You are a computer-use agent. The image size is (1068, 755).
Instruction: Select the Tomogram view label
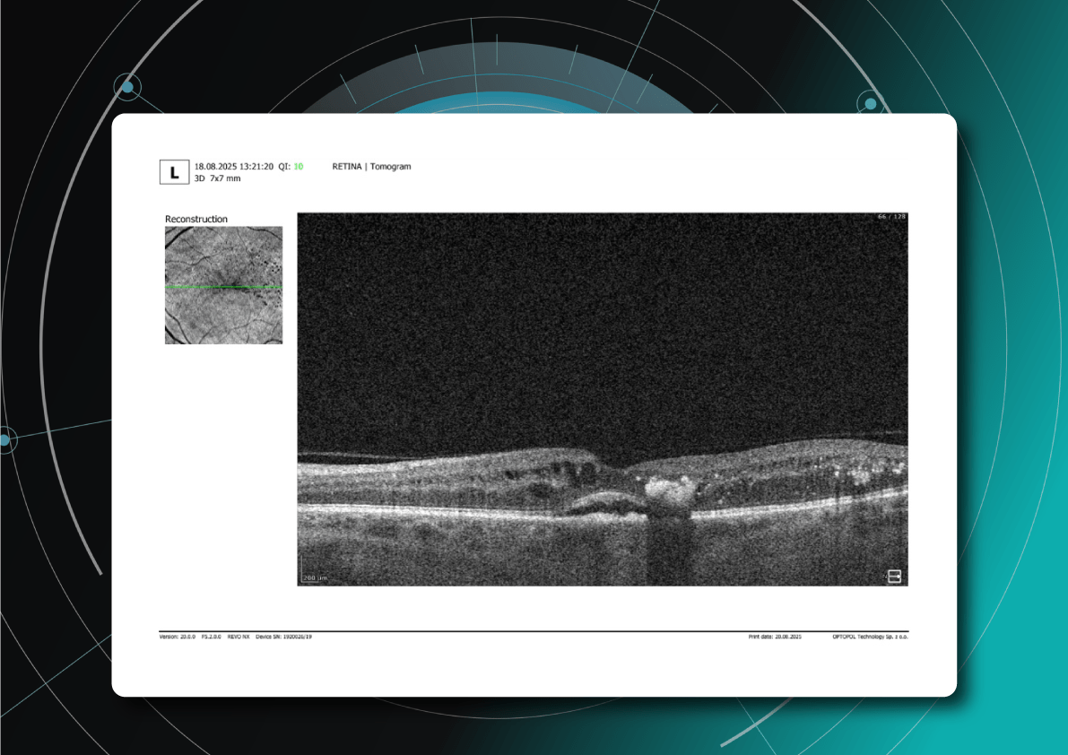coord(392,166)
